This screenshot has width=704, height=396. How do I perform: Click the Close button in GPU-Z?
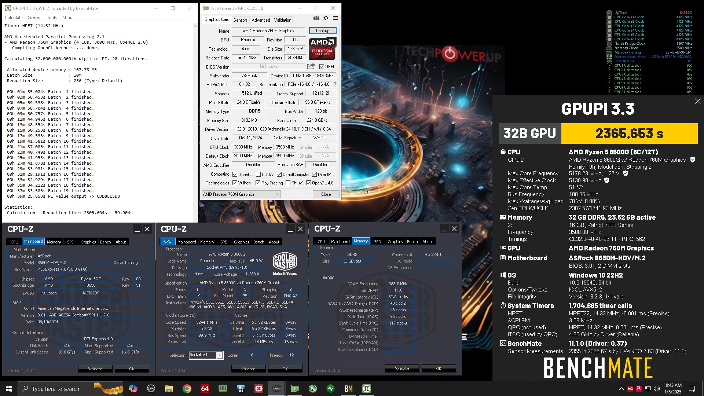pyautogui.click(x=326, y=194)
